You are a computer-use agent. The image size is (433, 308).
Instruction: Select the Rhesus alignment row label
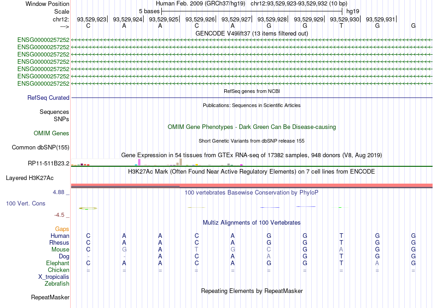(59, 242)
